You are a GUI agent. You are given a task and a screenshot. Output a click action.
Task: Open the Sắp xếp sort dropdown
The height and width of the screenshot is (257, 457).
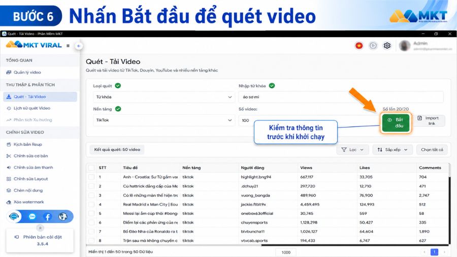[x=393, y=149]
